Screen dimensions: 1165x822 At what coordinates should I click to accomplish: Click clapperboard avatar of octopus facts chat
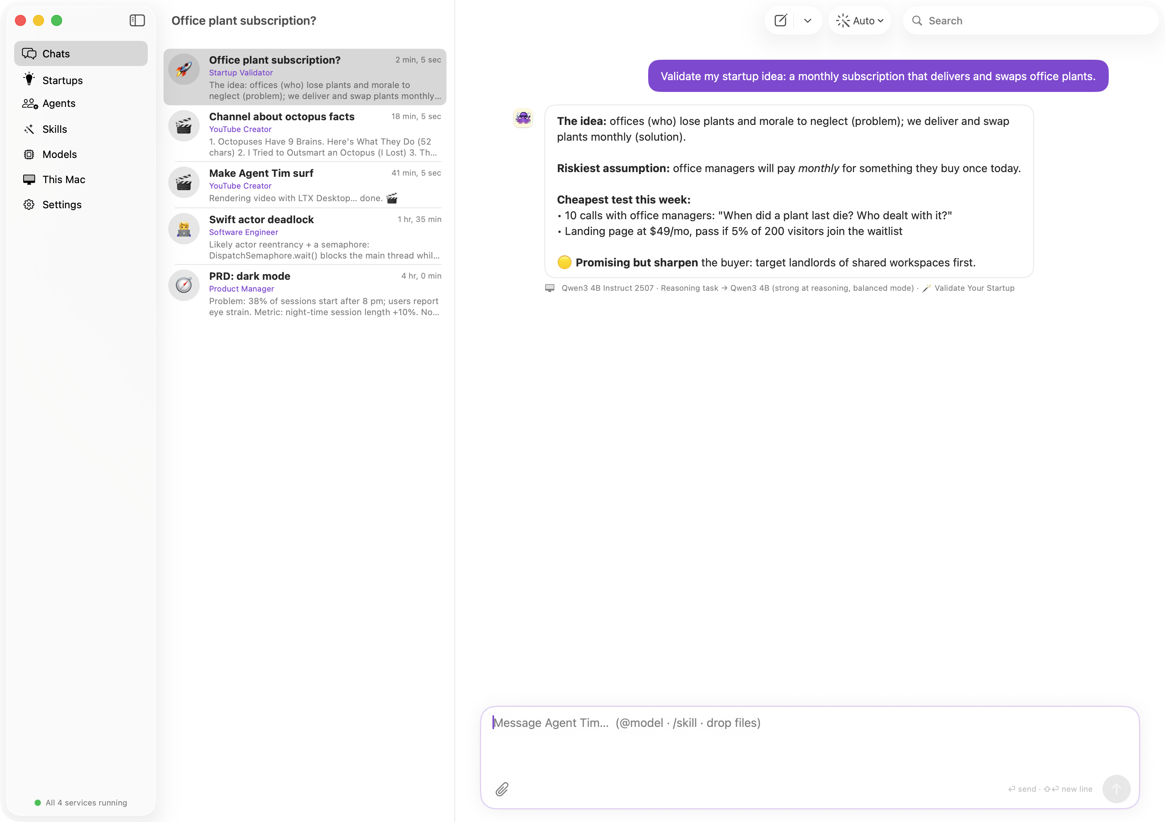pos(184,126)
